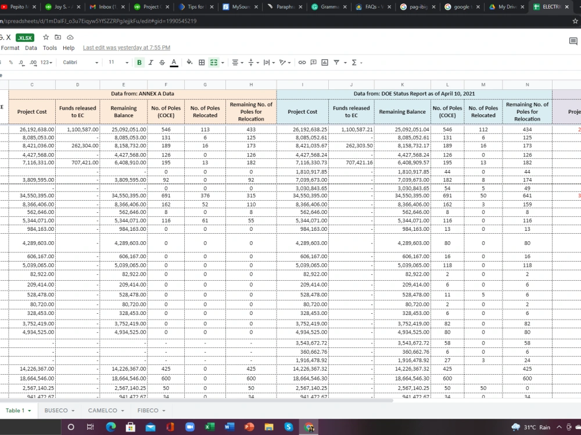Switch to the CAMELCO sheet tab

pos(106,410)
